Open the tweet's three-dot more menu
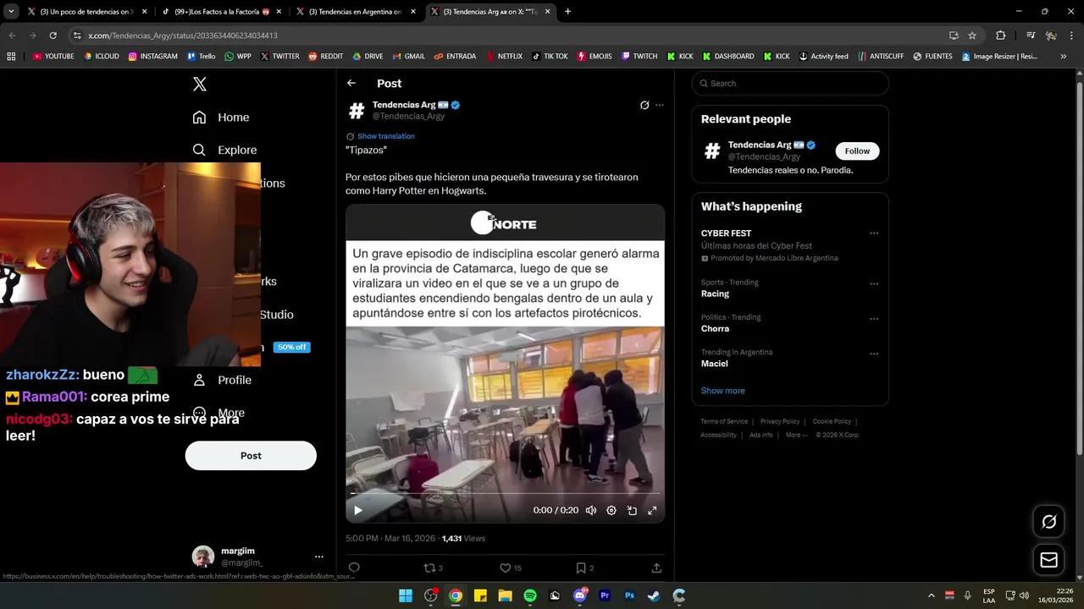This screenshot has width=1084, height=609. (x=660, y=106)
